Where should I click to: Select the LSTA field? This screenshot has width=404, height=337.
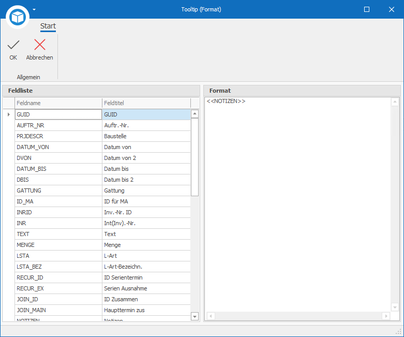click(58, 256)
